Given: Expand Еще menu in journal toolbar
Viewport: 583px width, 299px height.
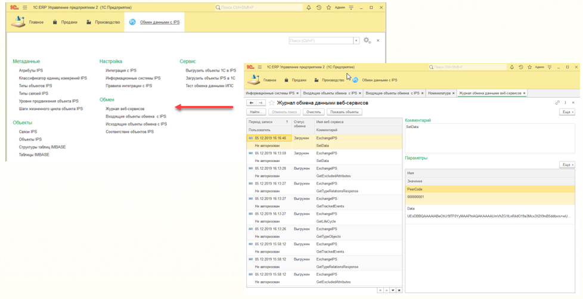Looking at the screenshot, I should pyautogui.click(x=567, y=112).
